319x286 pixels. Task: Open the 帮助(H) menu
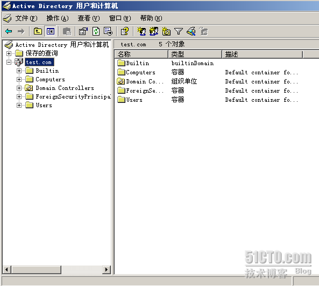[151, 18]
